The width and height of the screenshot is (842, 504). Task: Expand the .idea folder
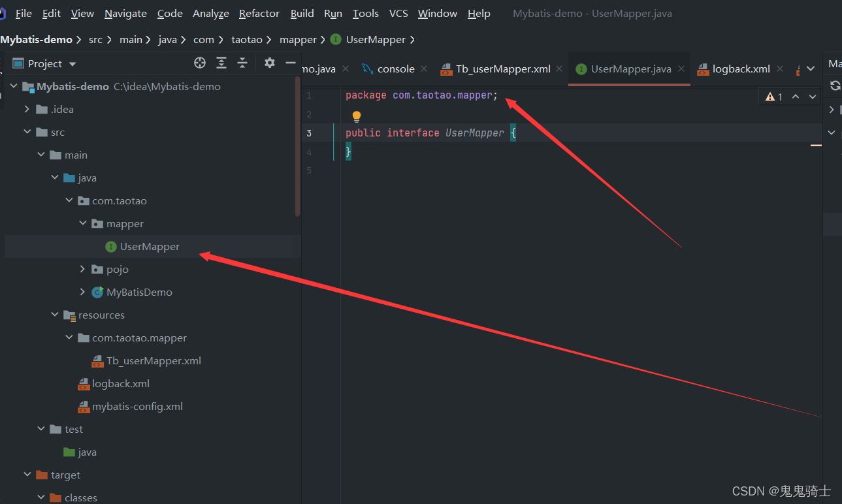click(27, 109)
